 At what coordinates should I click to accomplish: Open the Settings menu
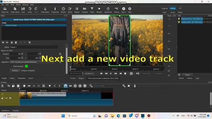pos(25,5)
